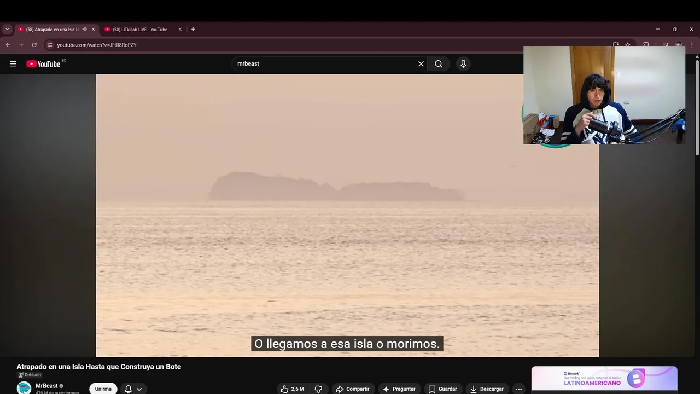Click the Binvank Latinoamericano ad banner
The image size is (700, 394).
(x=604, y=378)
